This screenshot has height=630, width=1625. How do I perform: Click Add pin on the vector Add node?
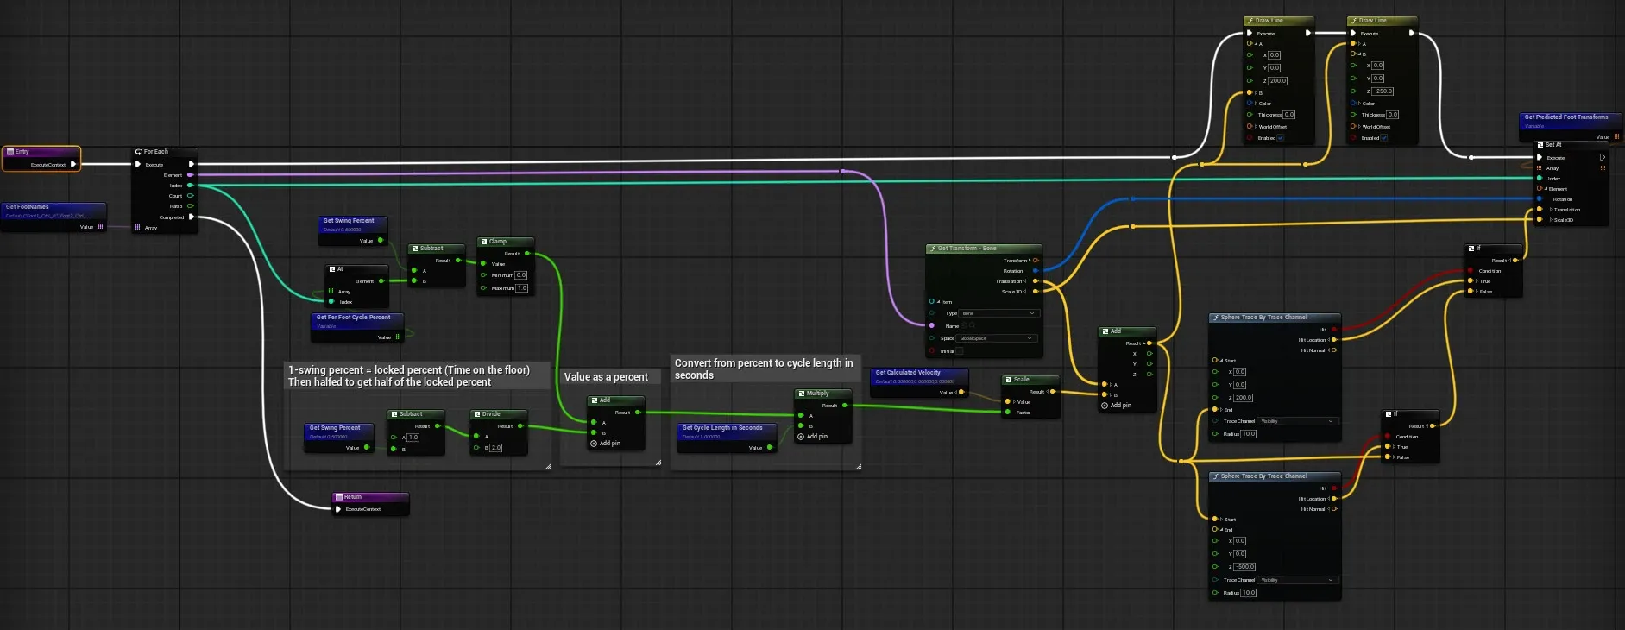point(1116,406)
